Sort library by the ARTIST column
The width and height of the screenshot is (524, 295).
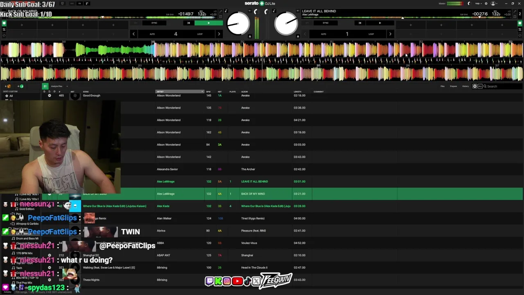180,91
